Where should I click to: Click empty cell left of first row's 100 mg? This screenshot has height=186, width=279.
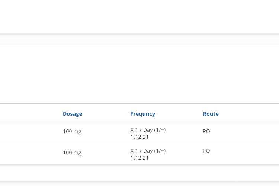point(30,132)
